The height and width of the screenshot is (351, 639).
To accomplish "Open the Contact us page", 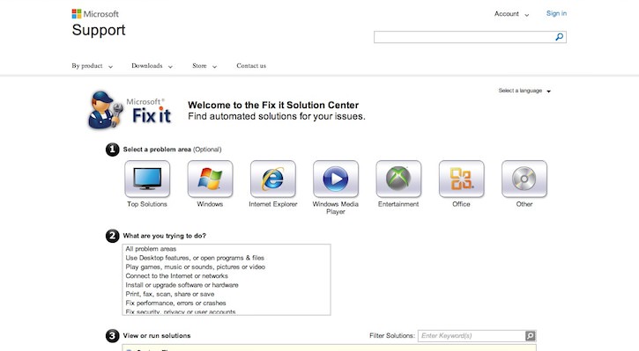I will pos(251,66).
